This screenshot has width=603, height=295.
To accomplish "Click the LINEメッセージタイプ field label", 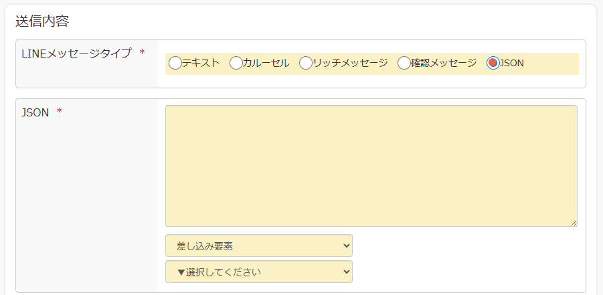I will click(76, 53).
